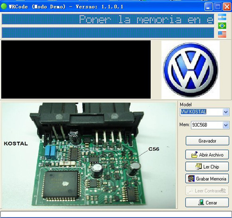This screenshot has width=232, height=218.
Task: Click the bottom status bar field
Action: 116,214
